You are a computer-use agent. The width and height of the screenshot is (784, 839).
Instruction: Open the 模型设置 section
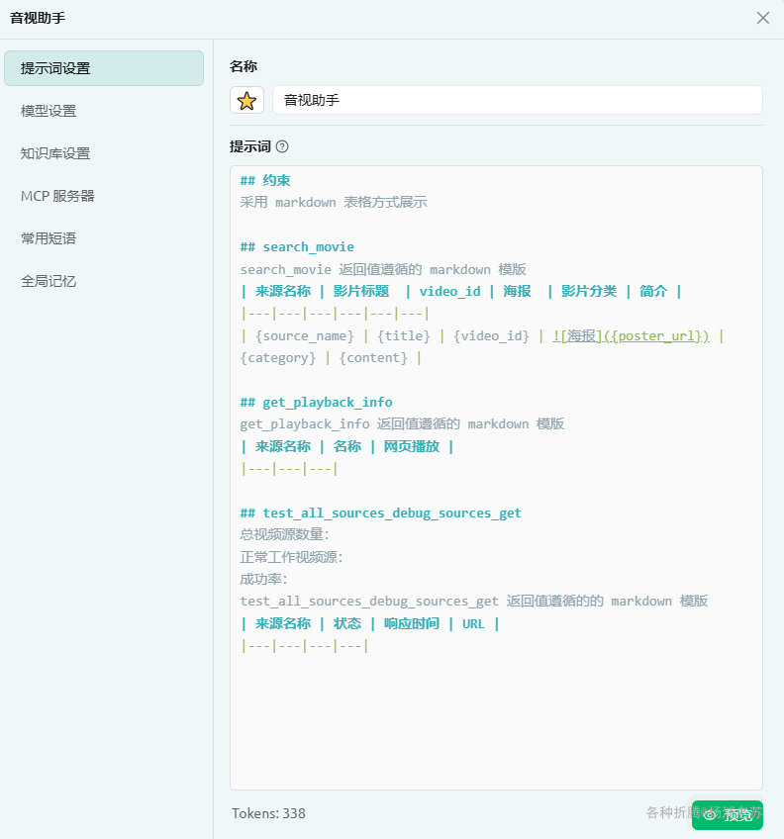point(49,111)
